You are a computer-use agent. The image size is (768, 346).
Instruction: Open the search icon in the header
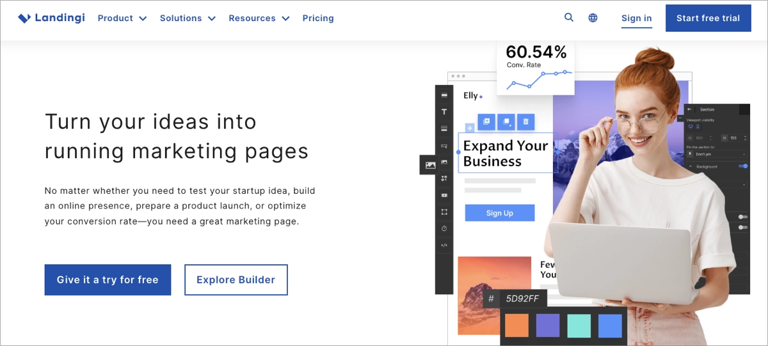(x=568, y=18)
